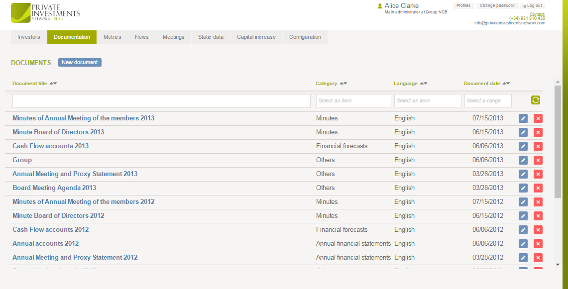Viewport: 568px width, 289px height.
Task: Click pencil icon for Cash Flow accounts 2013
Action: coord(523,146)
